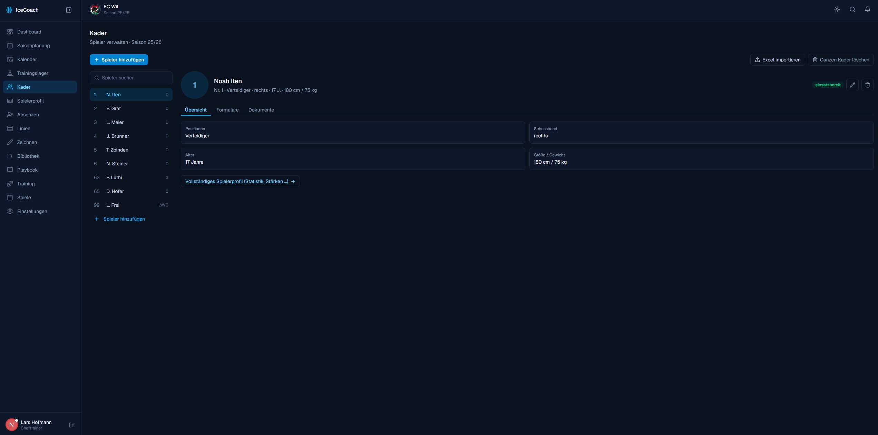
Task: Delete Noah Iten with trash icon
Action: tap(868, 85)
